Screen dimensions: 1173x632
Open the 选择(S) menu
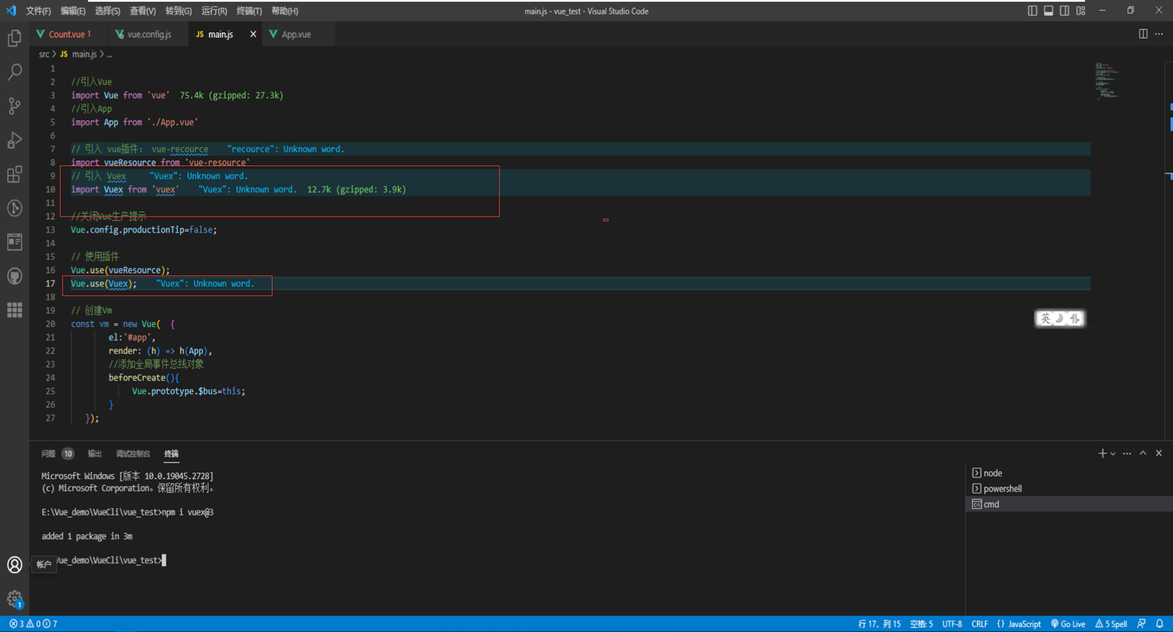pyautogui.click(x=108, y=11)
